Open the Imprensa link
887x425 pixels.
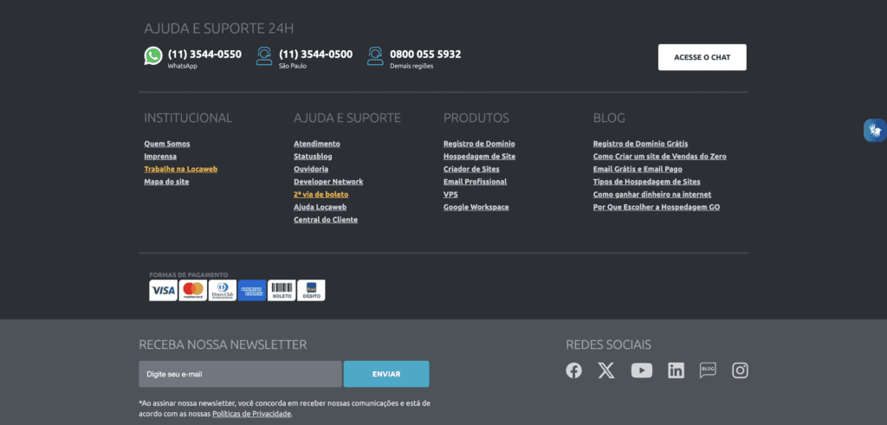tap(160, 157)
